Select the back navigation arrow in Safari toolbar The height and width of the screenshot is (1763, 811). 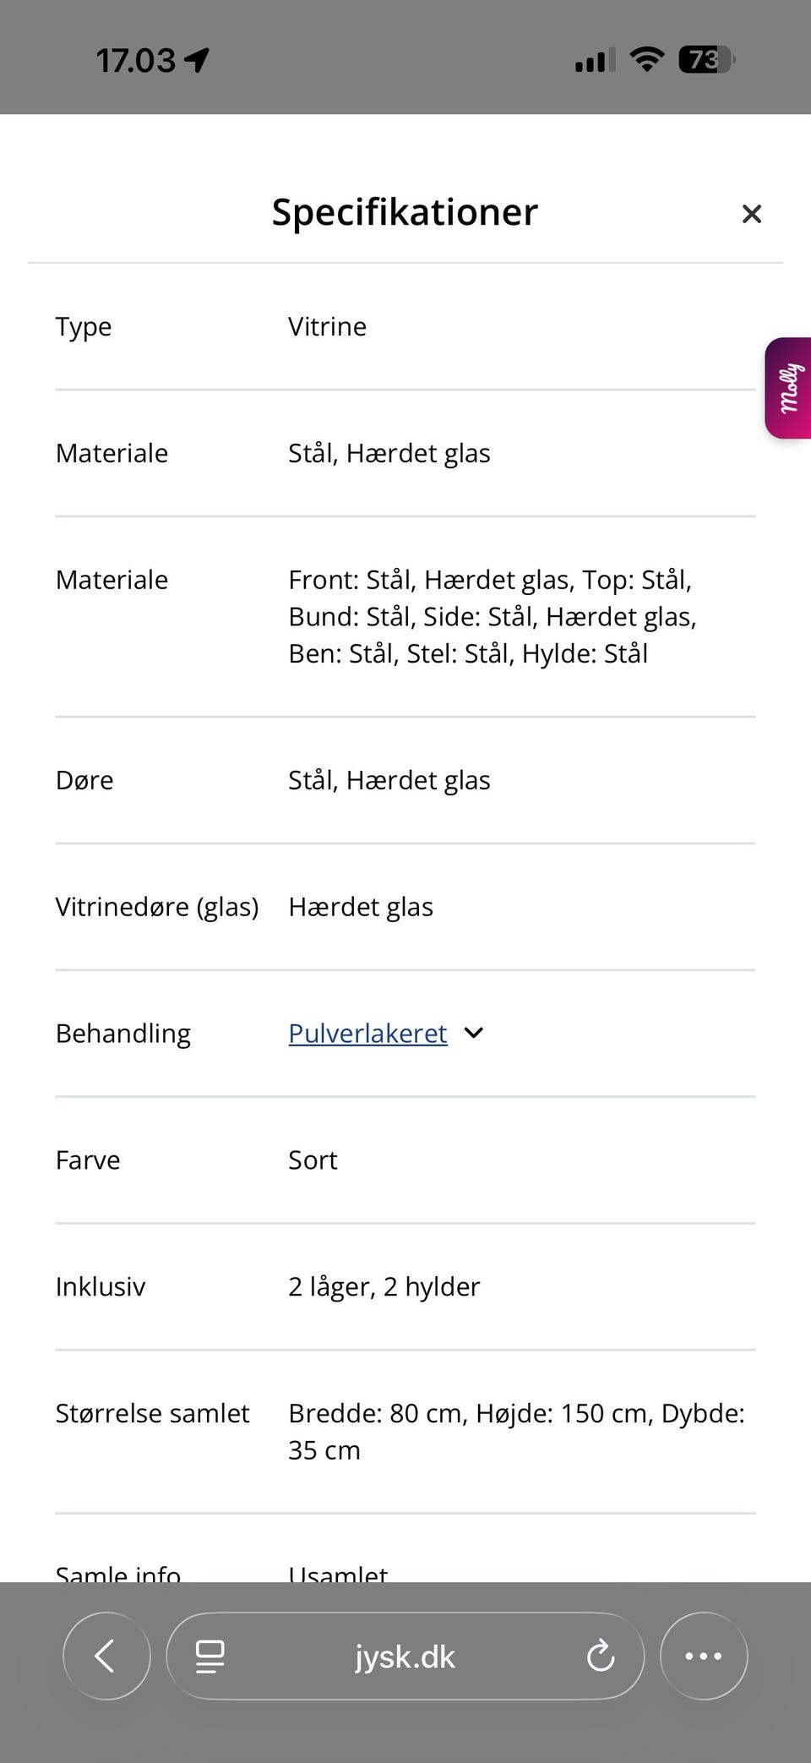(106, 1656)
